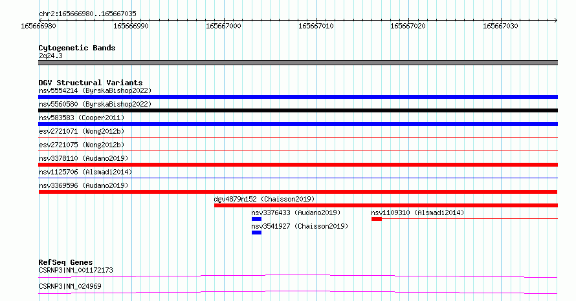Click the DGV Structural Variants track title
This screenshot has height=301, width=576.
pyautogui.click(x=91, y=83)
